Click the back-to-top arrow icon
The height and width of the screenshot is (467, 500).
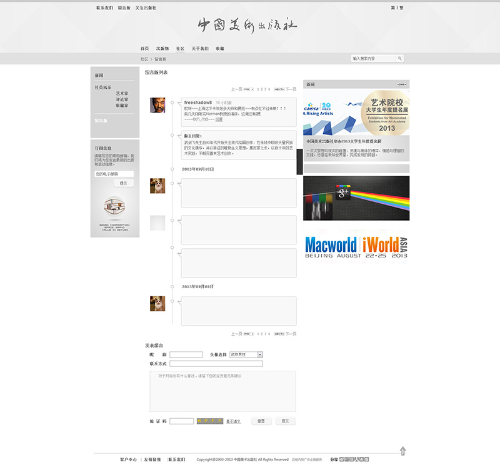(x=402, y=451)
